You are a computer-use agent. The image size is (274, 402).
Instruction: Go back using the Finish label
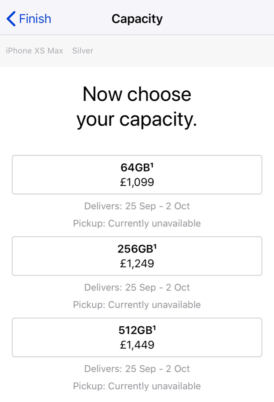pos(35,18)
